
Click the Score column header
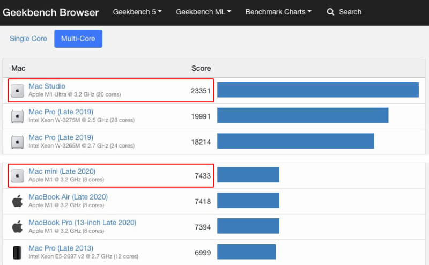[x=201, y=68]
